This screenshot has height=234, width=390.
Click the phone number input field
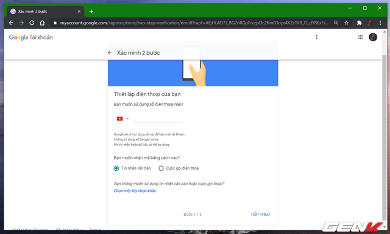click(x=158, y=119)
